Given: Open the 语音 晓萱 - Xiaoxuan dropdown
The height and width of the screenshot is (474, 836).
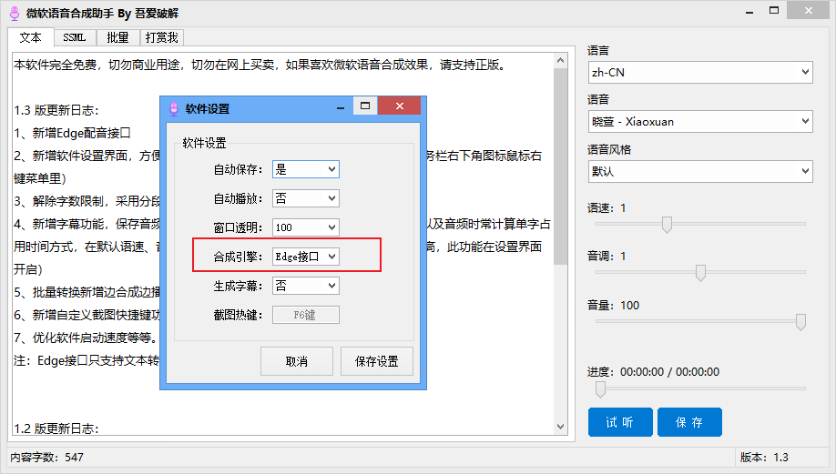Looking at the screenshot, I should point(700,121).
